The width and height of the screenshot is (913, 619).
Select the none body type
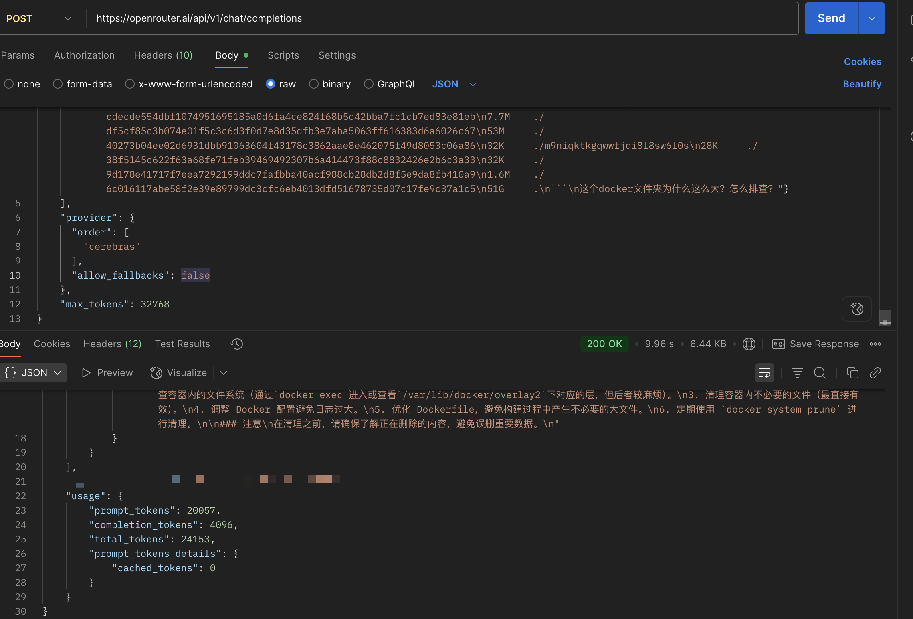click(22, 84)
